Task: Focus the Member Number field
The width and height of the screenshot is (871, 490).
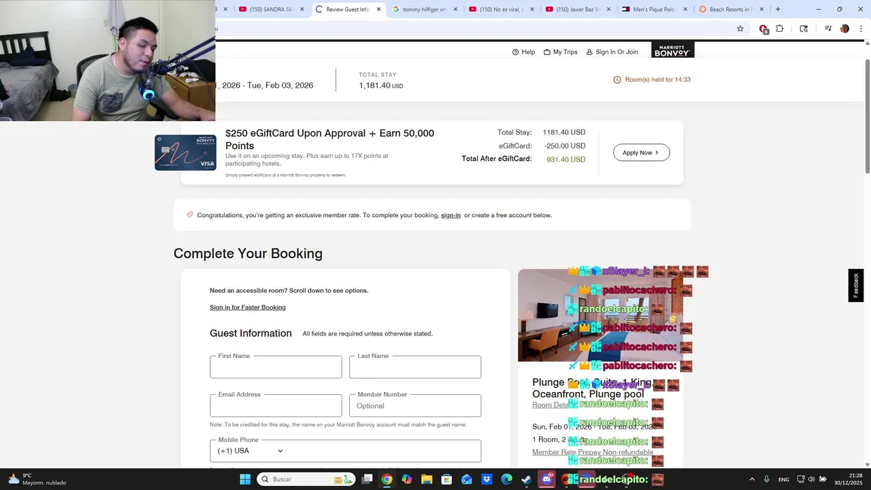Action: [x=415, y=406]
